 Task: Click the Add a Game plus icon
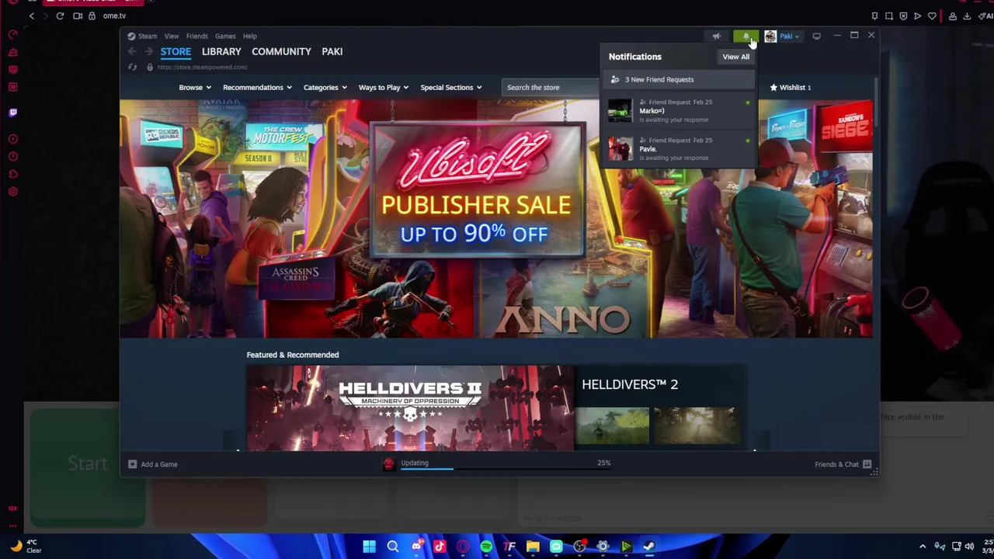[132, 464]
